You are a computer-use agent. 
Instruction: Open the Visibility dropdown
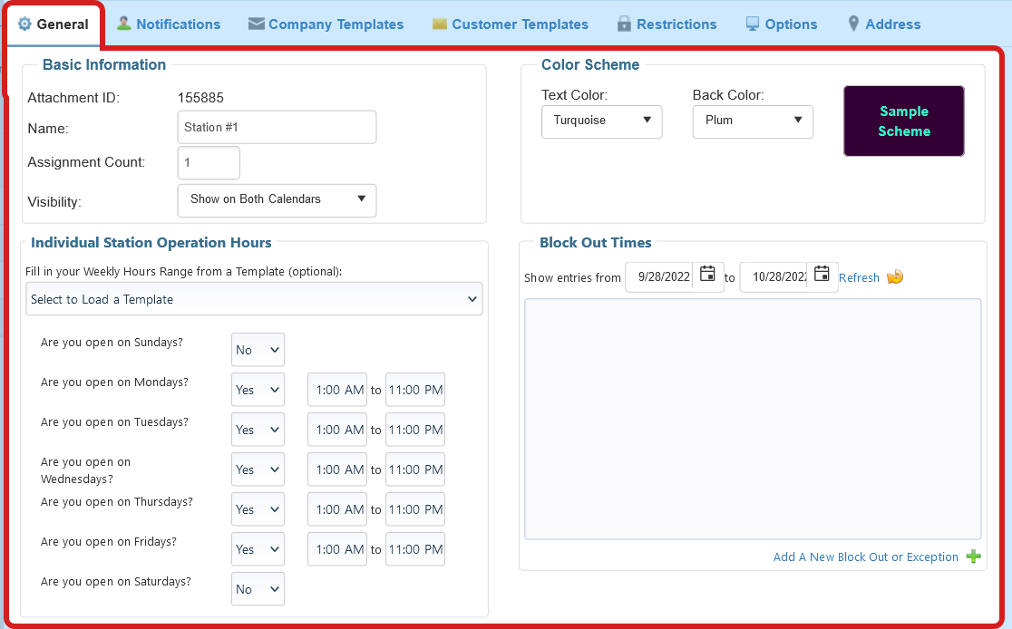(x=277, y=199)
